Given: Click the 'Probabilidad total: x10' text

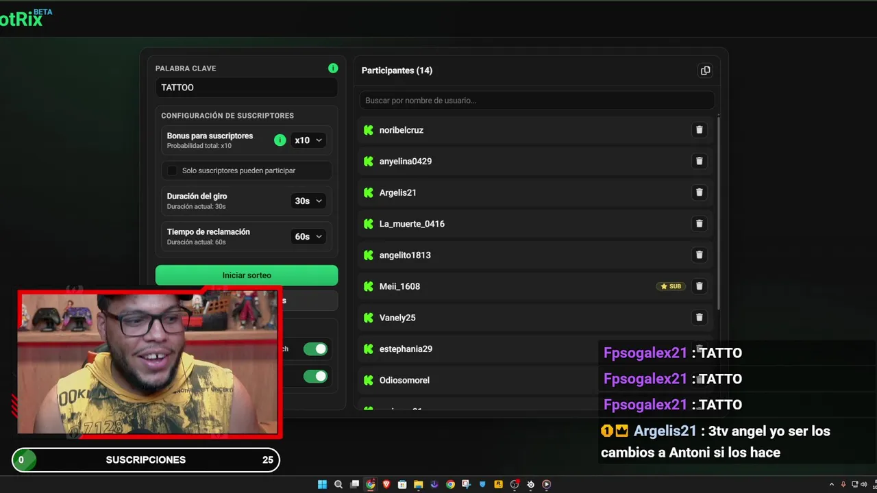Looking at the screenshot, I should tap(199, 146).
